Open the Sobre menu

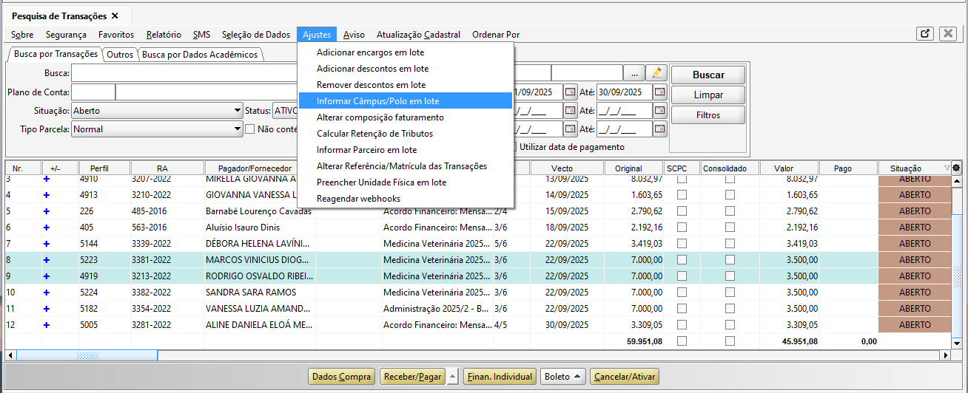(22, 35)
